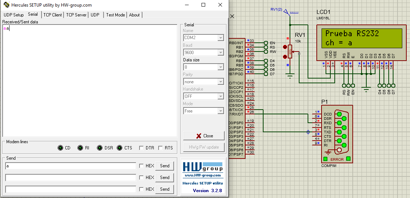Click the HWg FW update button
The width and height of the screenshot is (410, 198).
point(204,147)
